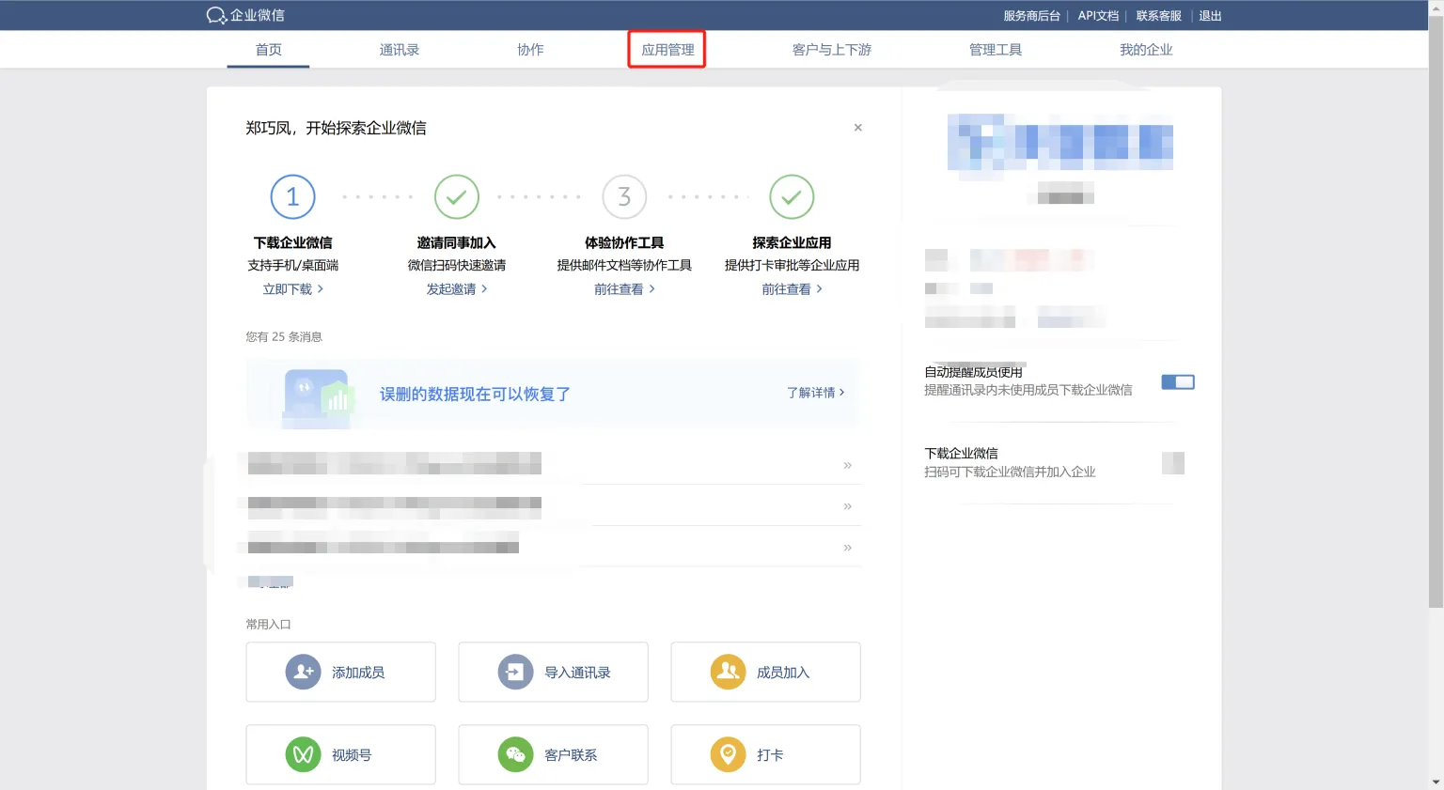Click the 立即下载 link
This screenshot has width=1444, height=790.
292,289
